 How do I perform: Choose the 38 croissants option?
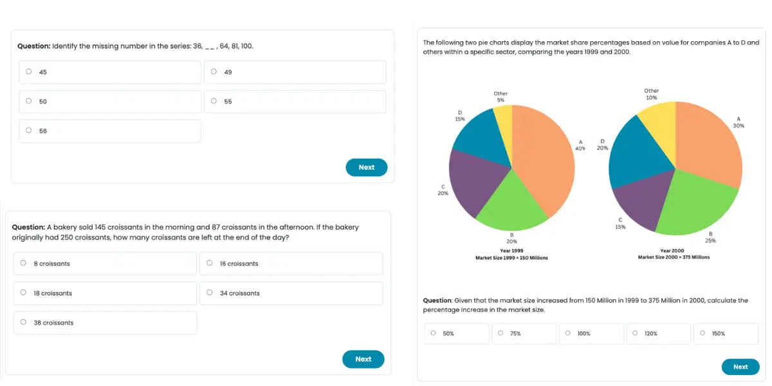point(24,322)
